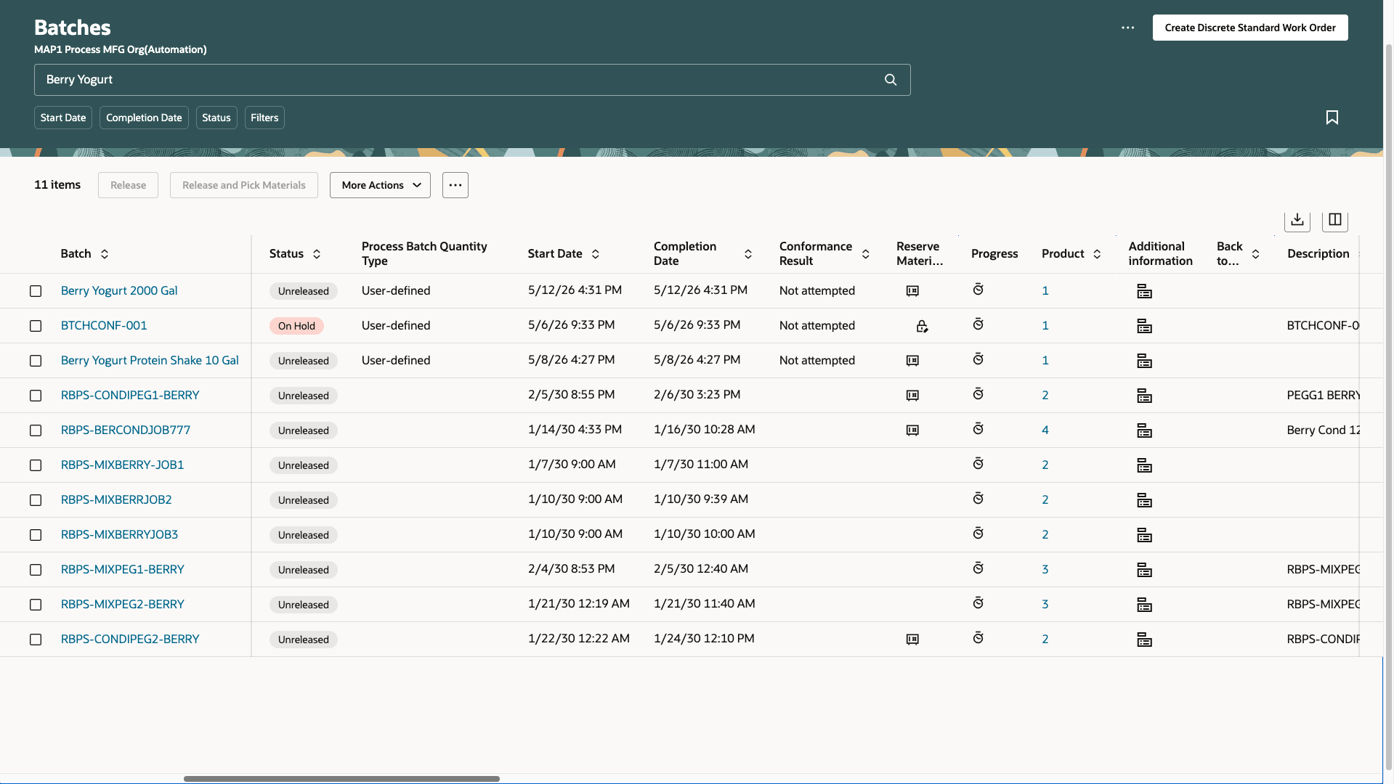Open additional information icon for RBPS-MIXPEG2-BERRY
This screenshot has width=1394, height=784.
[x=1144, y=605]
